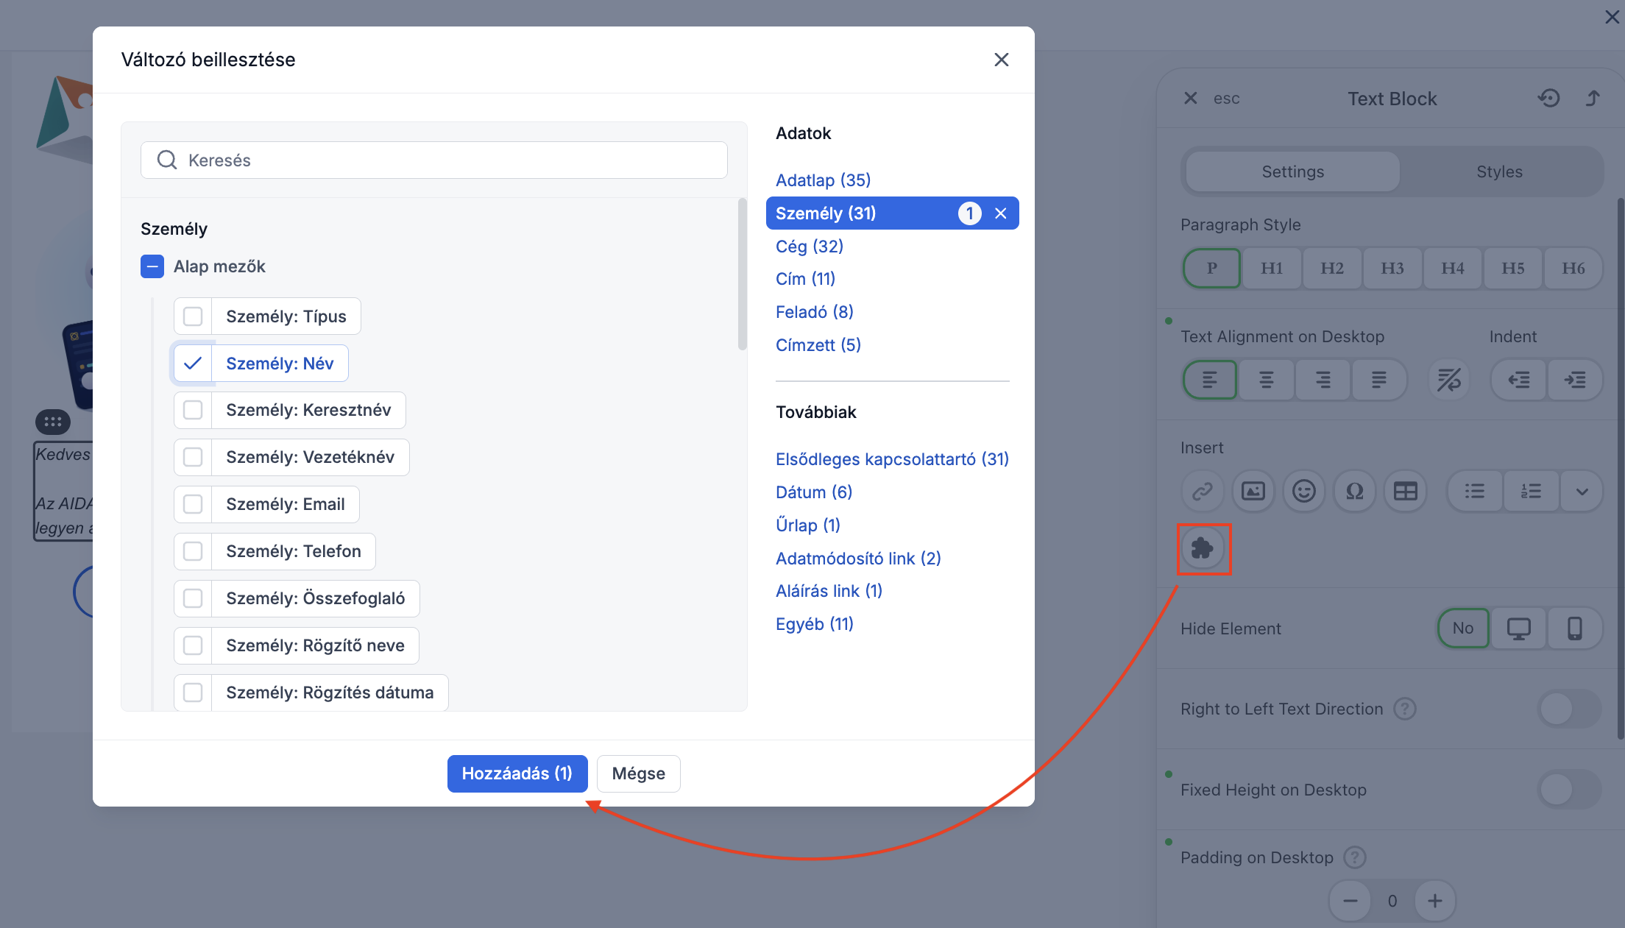Insert a bulleted list
This screenshot has width=1625, height=928.
coord(1475,491)
